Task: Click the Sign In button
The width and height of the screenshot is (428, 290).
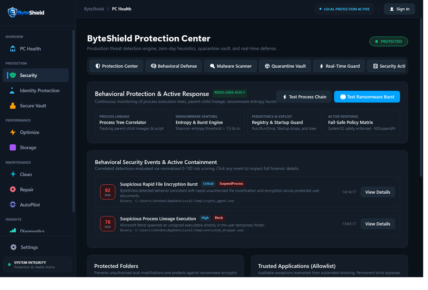Action: pos(399,9)
